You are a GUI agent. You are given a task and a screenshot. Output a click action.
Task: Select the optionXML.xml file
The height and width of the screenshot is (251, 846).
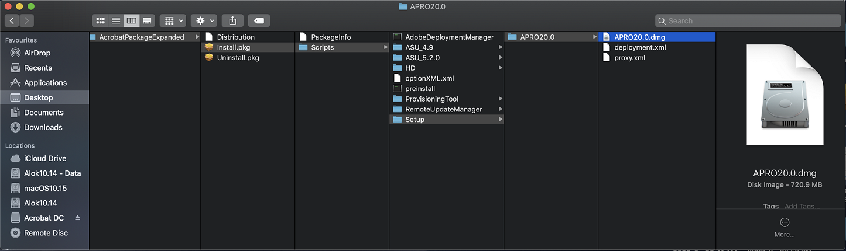point(447,78)
